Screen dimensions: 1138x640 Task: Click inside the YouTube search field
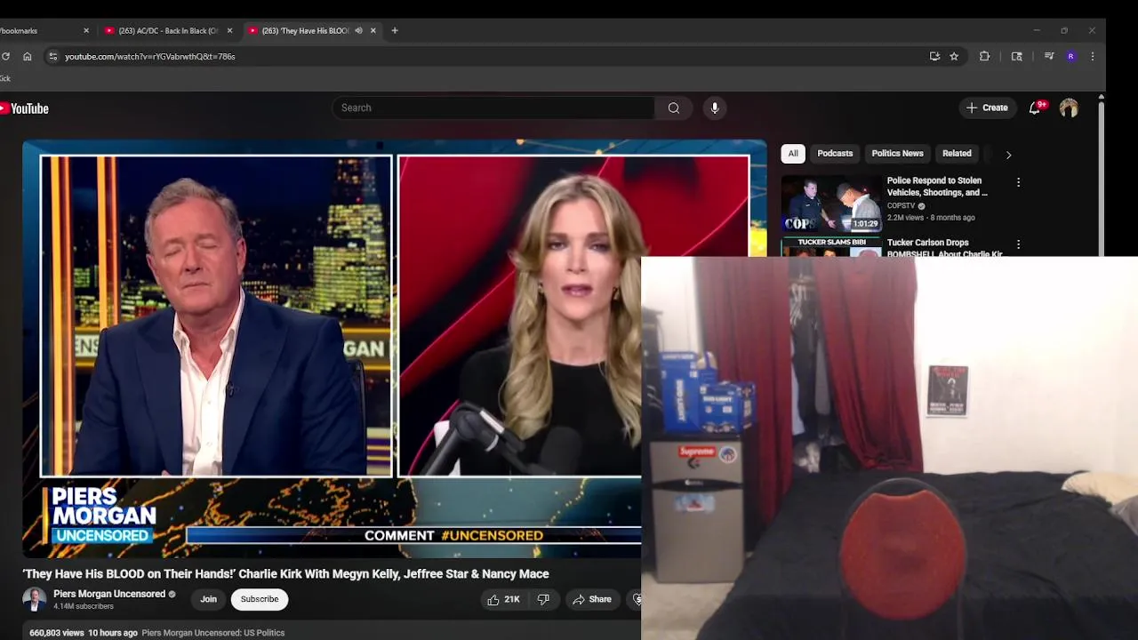493,108
